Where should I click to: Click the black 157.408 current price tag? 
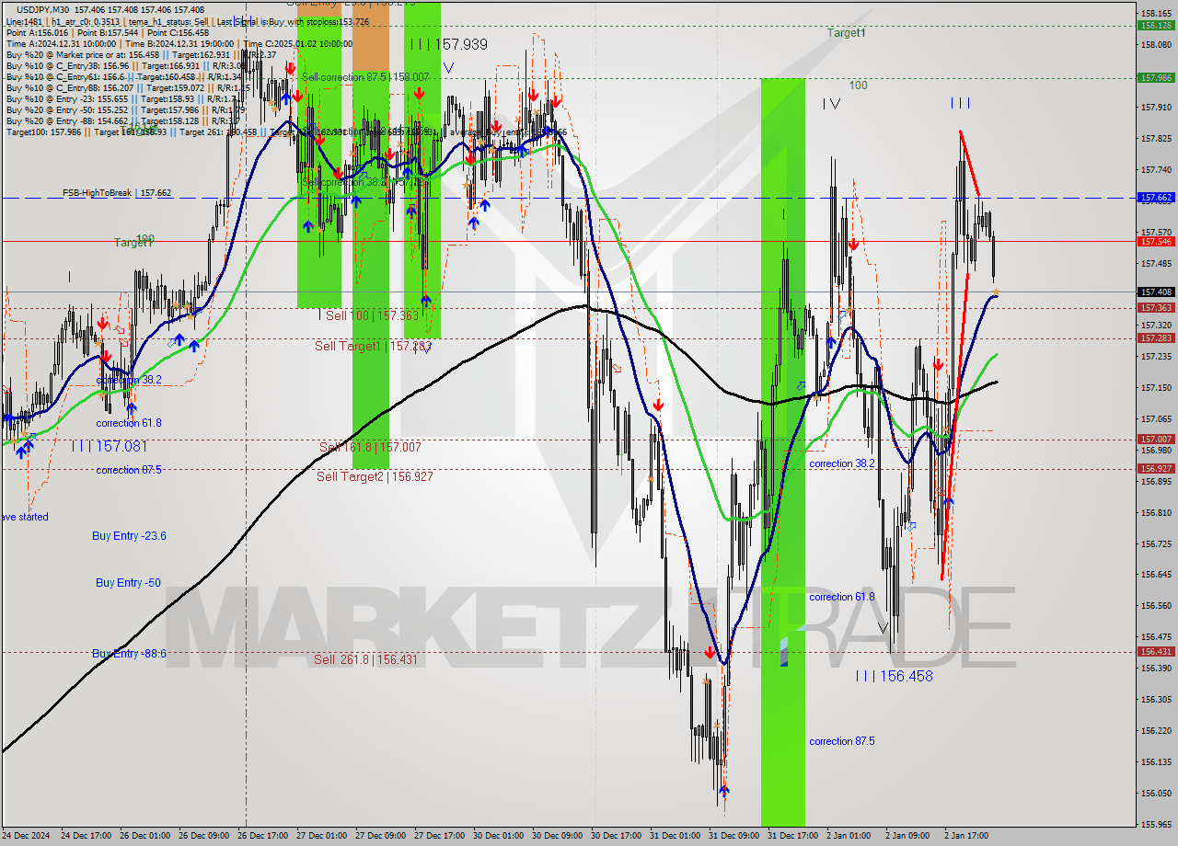[1156, 292]
